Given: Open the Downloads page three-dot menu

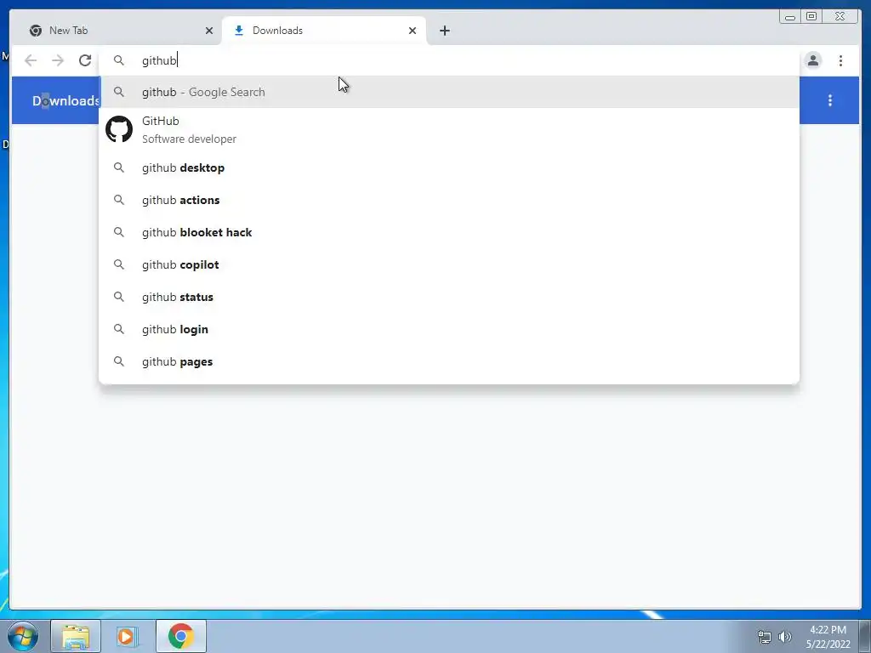Looking at the screenshot, I should tap(830, 100).
